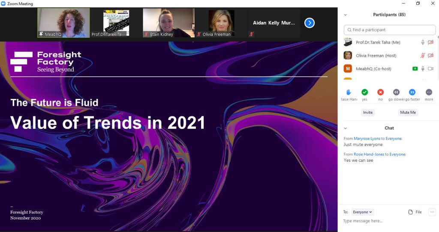Click Maryrose Lyons sender name in chat
Screen dimensions: 439x232
(x=367, y=138)
